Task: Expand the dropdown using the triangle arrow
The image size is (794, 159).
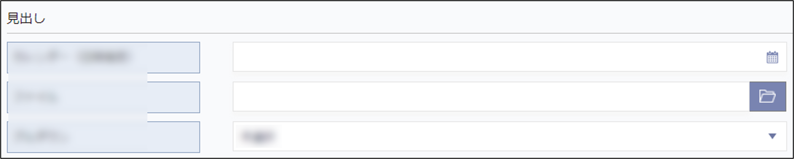Action: 772,136
